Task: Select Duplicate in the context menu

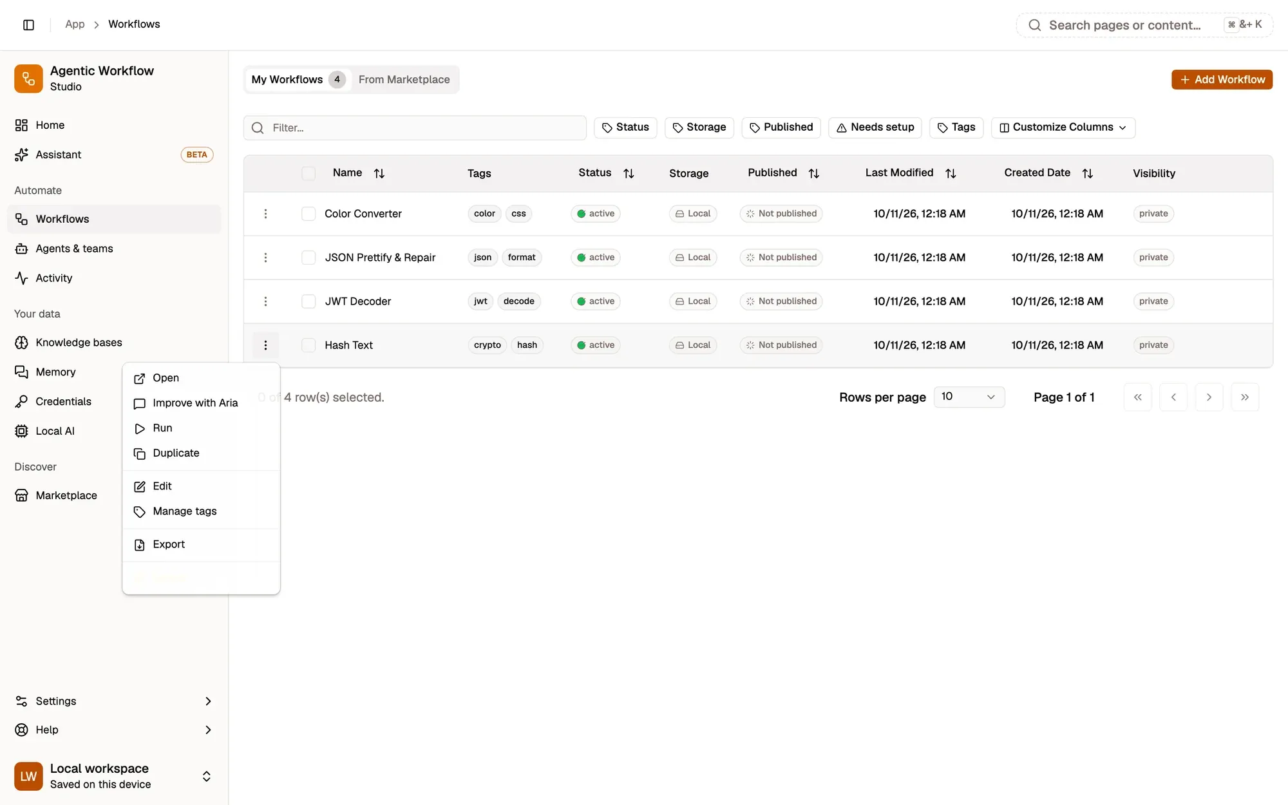Action: [x=201, y=453]
